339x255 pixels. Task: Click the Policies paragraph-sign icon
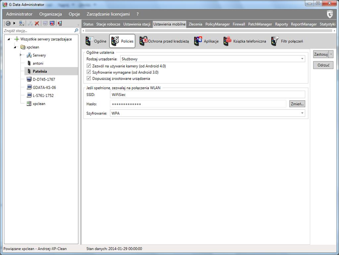coord(115,41)
